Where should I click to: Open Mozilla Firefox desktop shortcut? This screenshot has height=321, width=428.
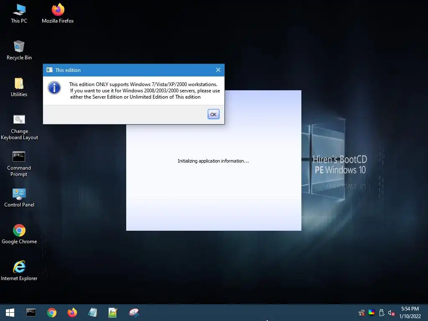58,14
